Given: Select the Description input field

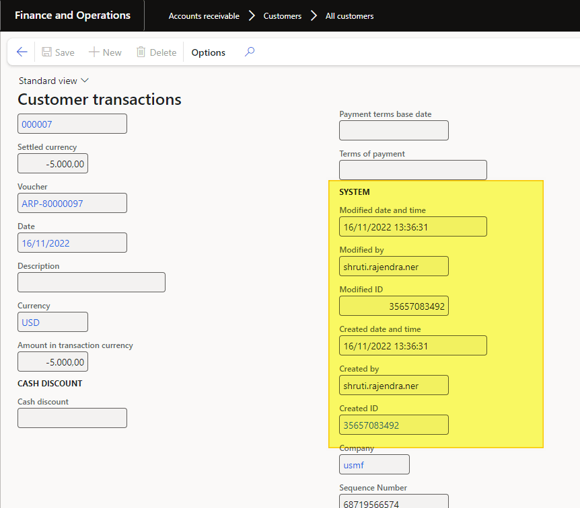Looking at the screenshot, I should (x=91, y=282).
